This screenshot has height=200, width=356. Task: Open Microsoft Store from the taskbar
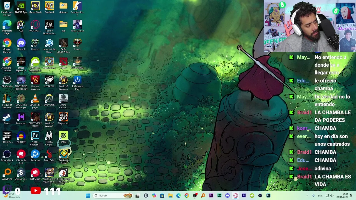pos(162,196)
